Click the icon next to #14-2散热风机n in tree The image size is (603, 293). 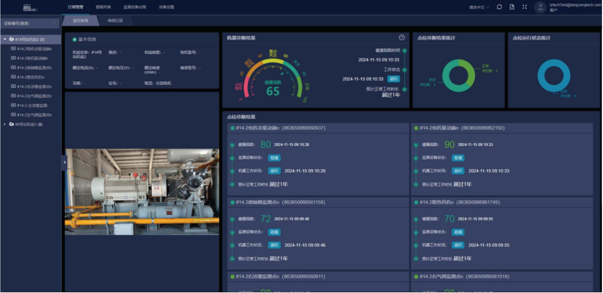(13, 77)
